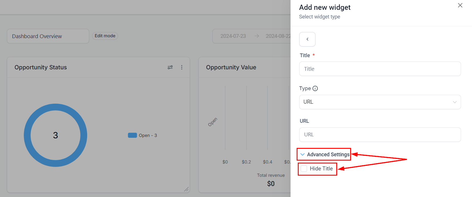Click the back arrow button in widget panel
472x197 pixels.
(x=307, y=39)
